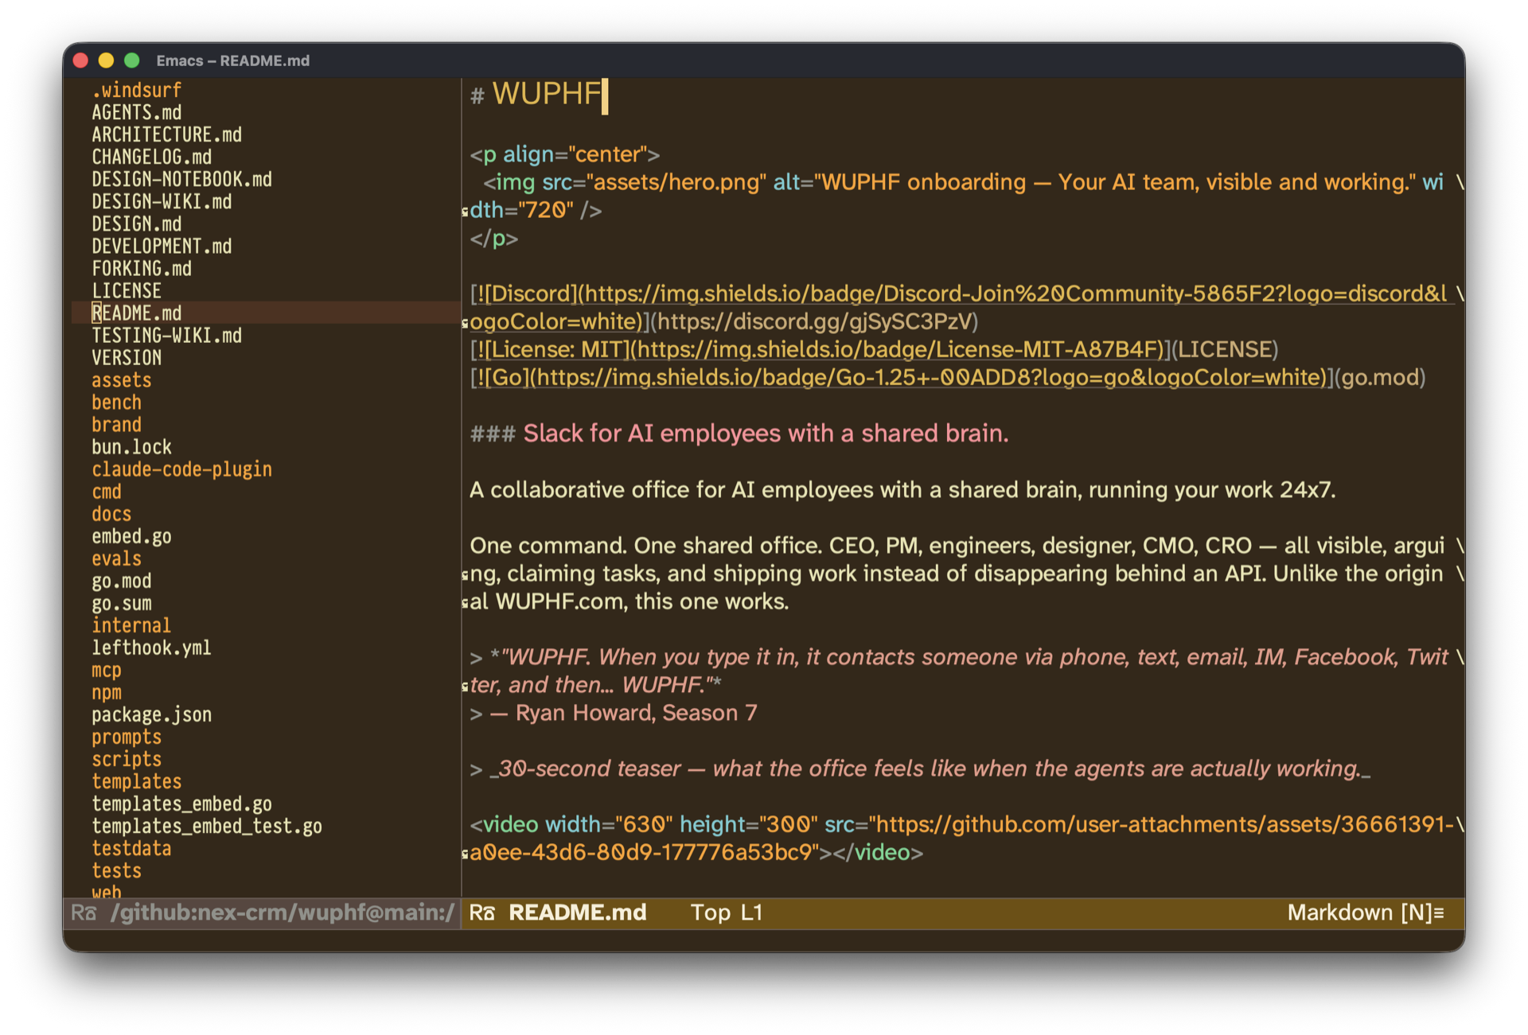Screen dimensions: 1528x1035
Task: Select embed.go in the file list
Action: pyautogui.click(x=131, y=535)
